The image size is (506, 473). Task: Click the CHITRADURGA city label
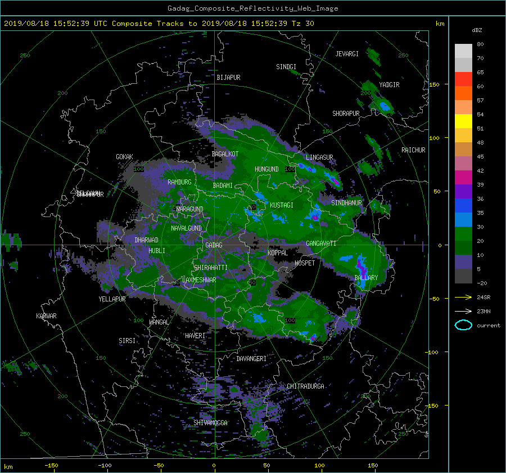(x=306, y=386)
